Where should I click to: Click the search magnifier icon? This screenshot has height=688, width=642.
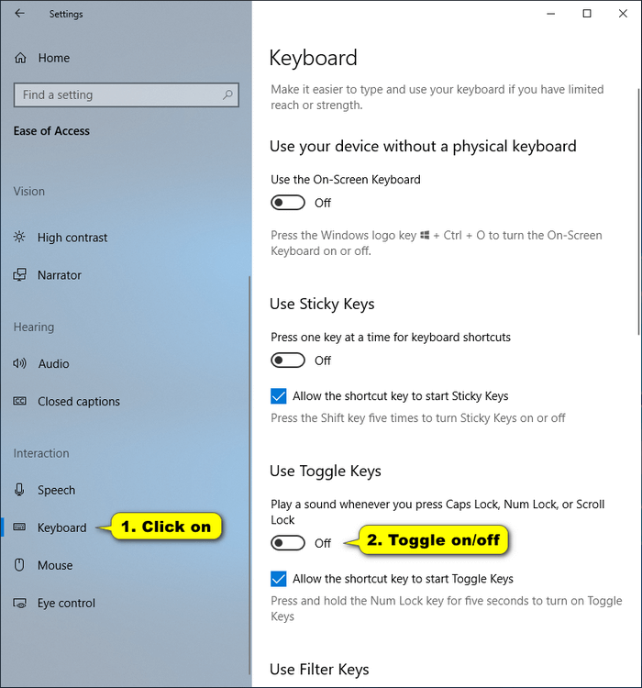pos(227,94)
